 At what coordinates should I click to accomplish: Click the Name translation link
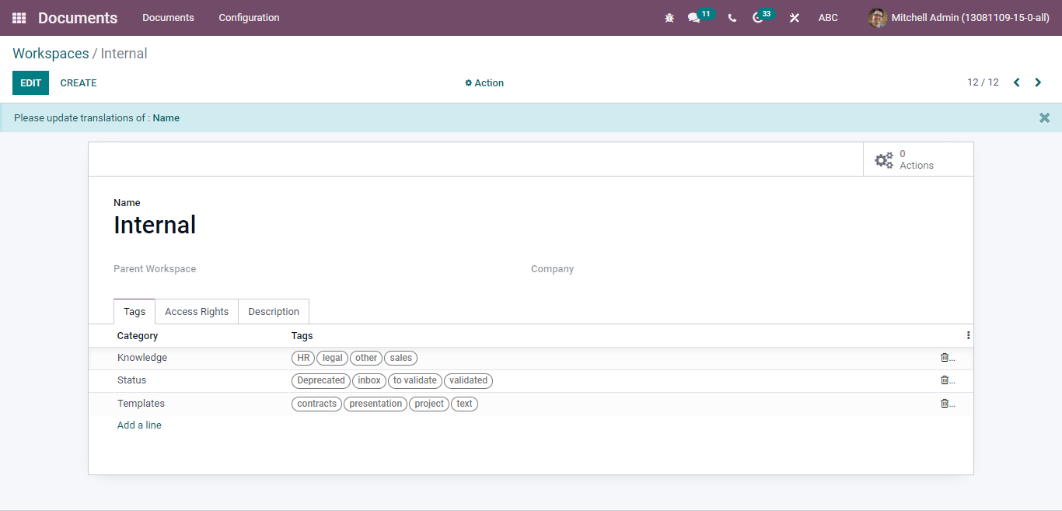coord(166,118)
